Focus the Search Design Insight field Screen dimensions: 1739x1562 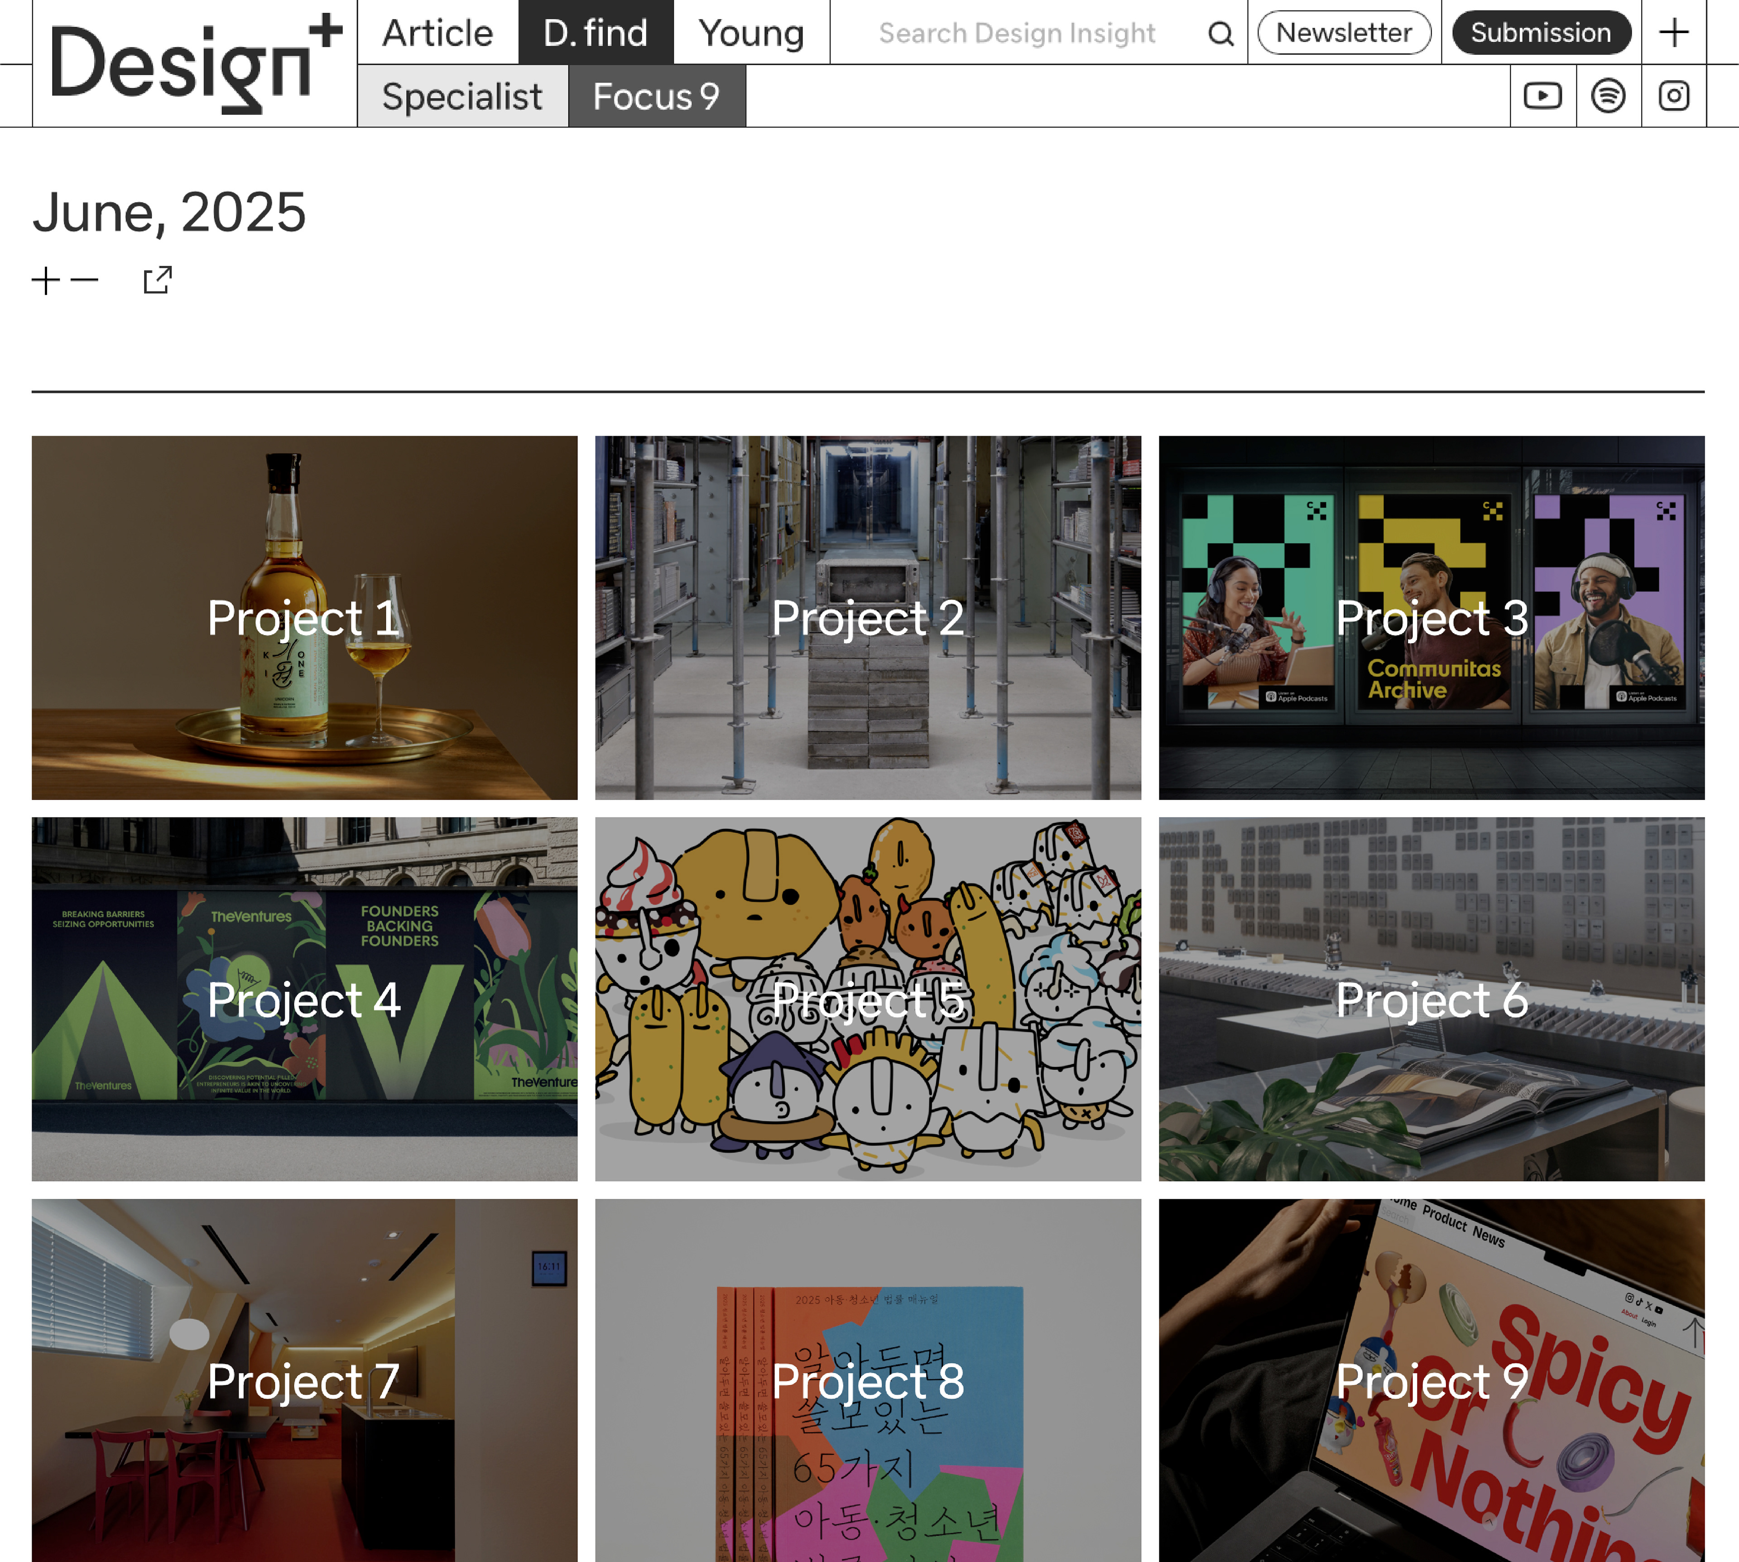click(1016, 33)
